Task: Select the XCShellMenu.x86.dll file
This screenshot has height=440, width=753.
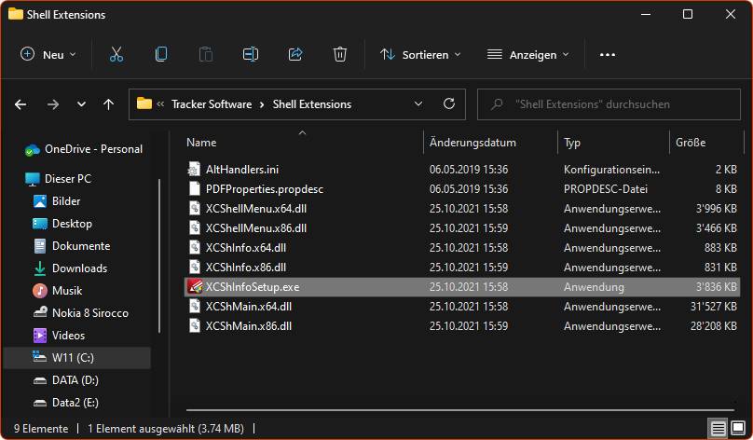Action: pyautogui.click(x=256, y=228)
